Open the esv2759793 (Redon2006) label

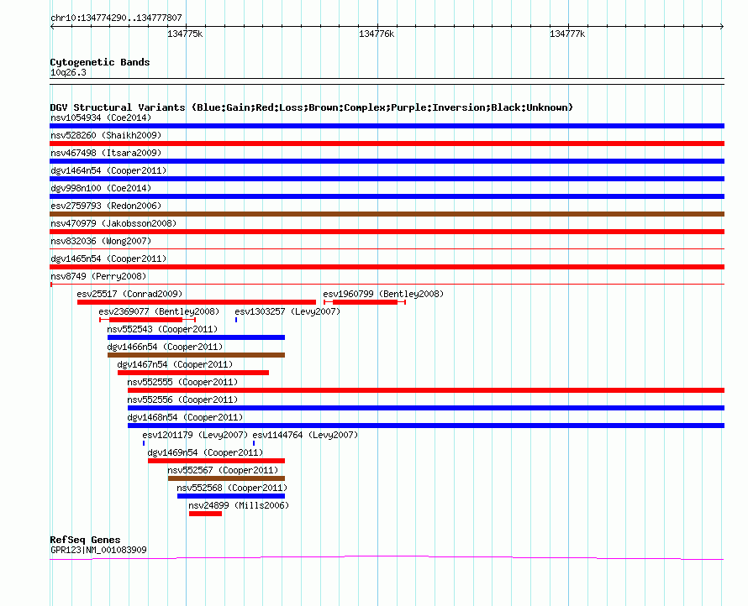tap(106, 206)
